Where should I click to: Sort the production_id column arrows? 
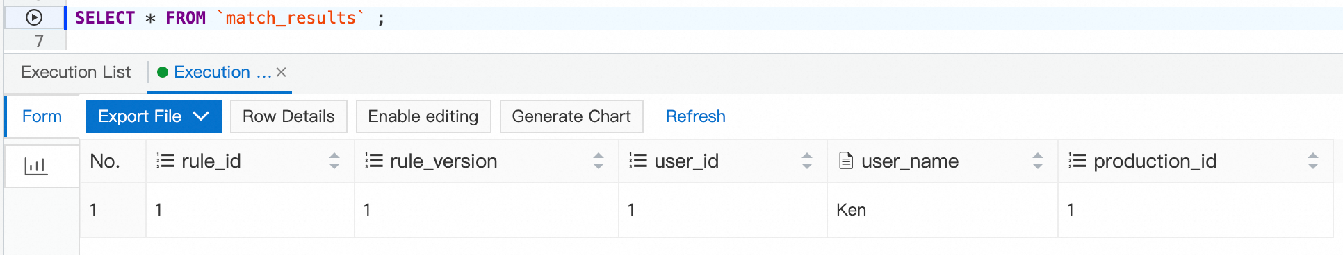coord(1313,161)
